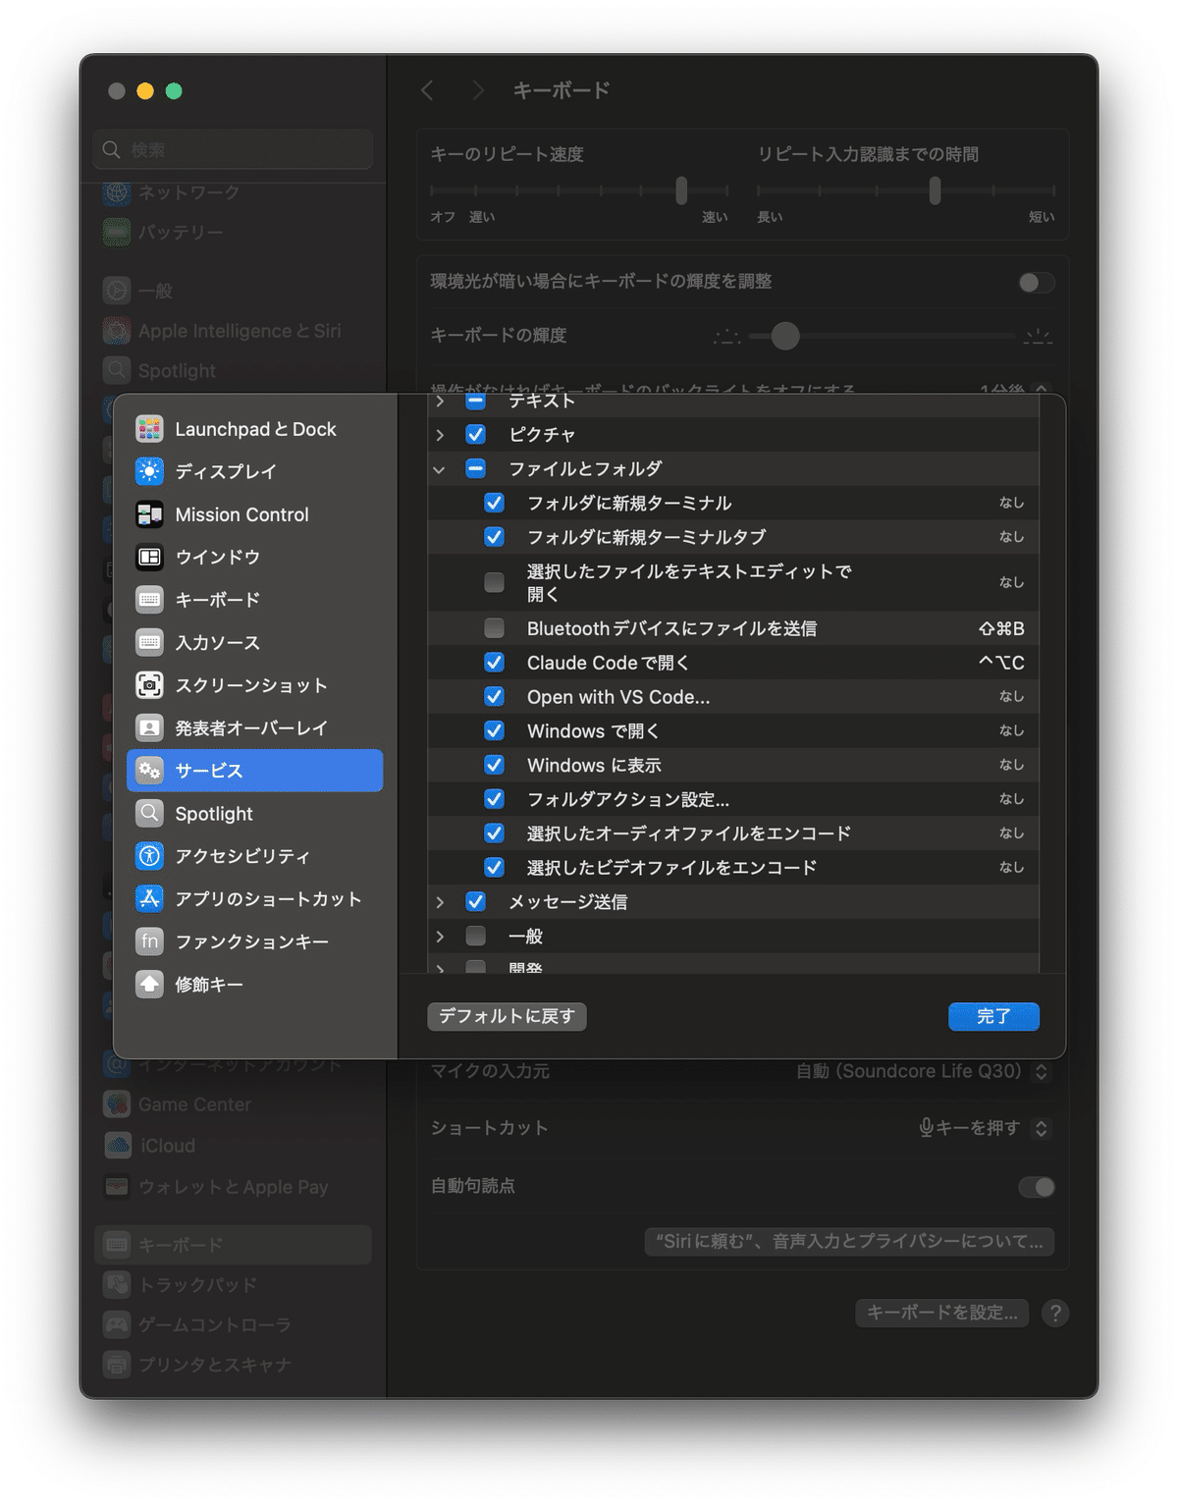1178x1504 pixels.
Task: Click the プリンタとスキャナ icon in sidebar
Action: click(117, 1365)
